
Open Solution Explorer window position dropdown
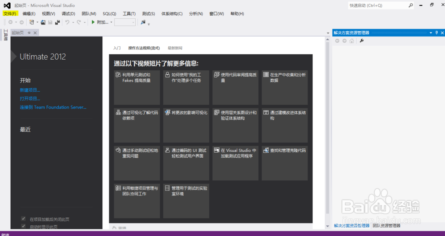431,33
